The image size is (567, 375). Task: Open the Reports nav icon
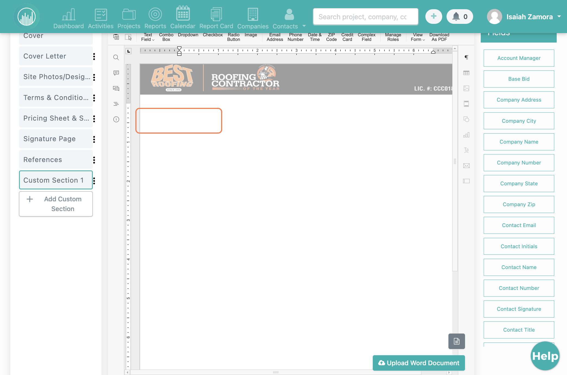pos(155,18)
